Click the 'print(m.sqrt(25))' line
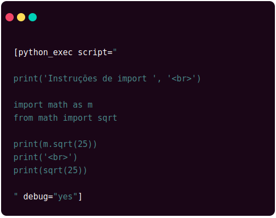 click(x=55, y=144)
